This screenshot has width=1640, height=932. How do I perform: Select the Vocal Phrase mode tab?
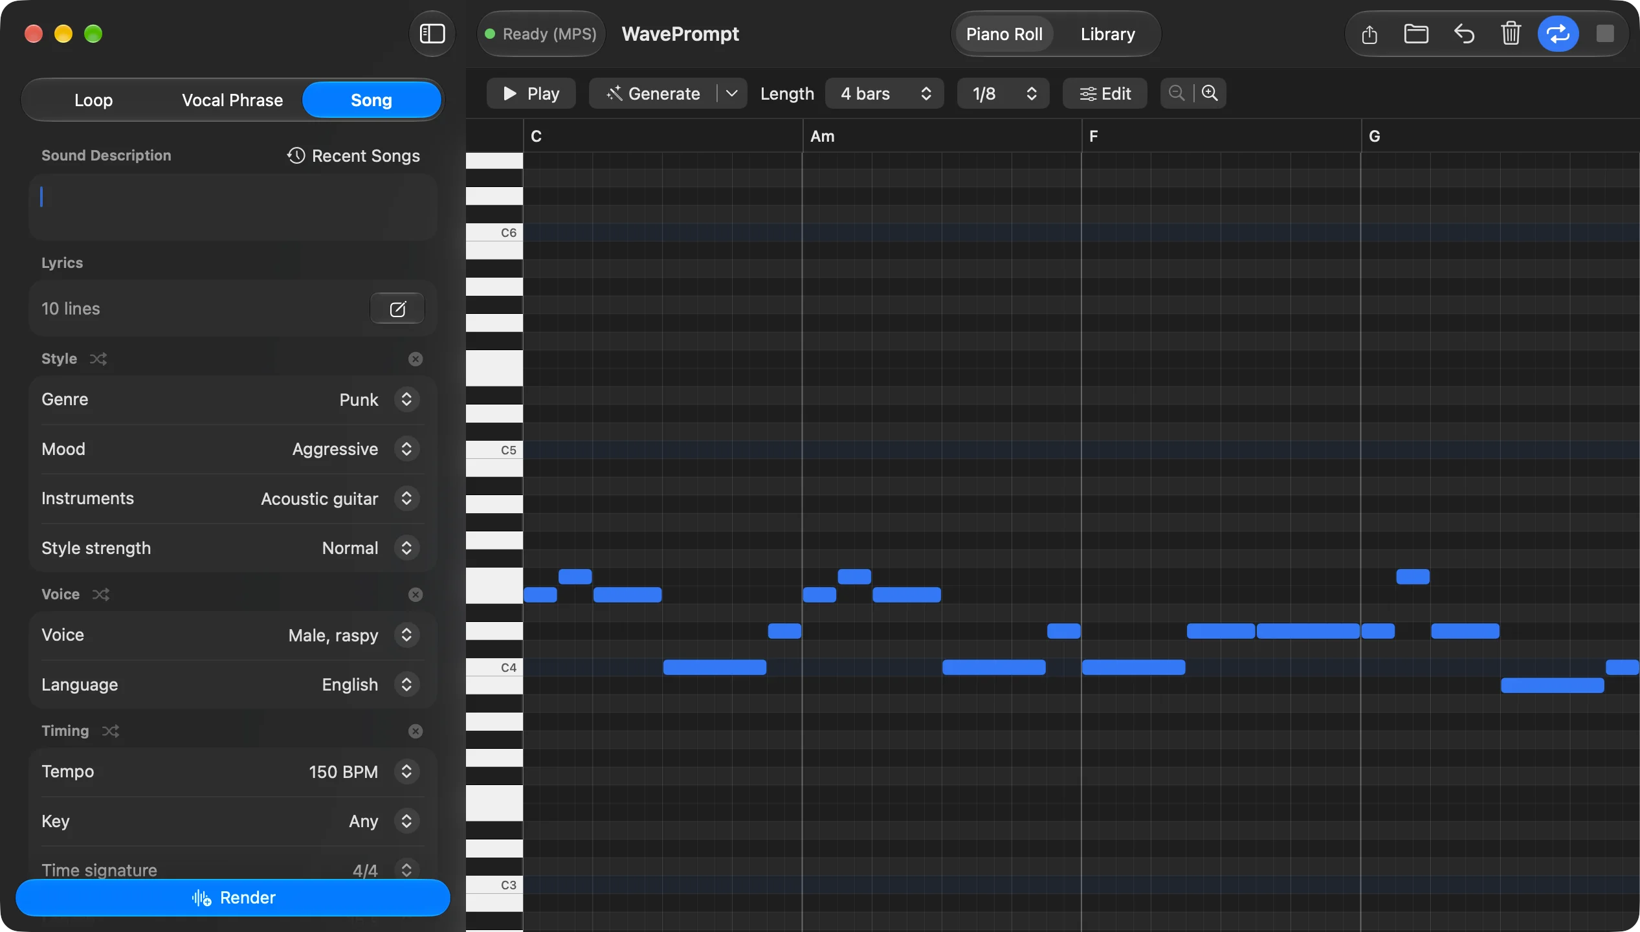coord(232,100)
